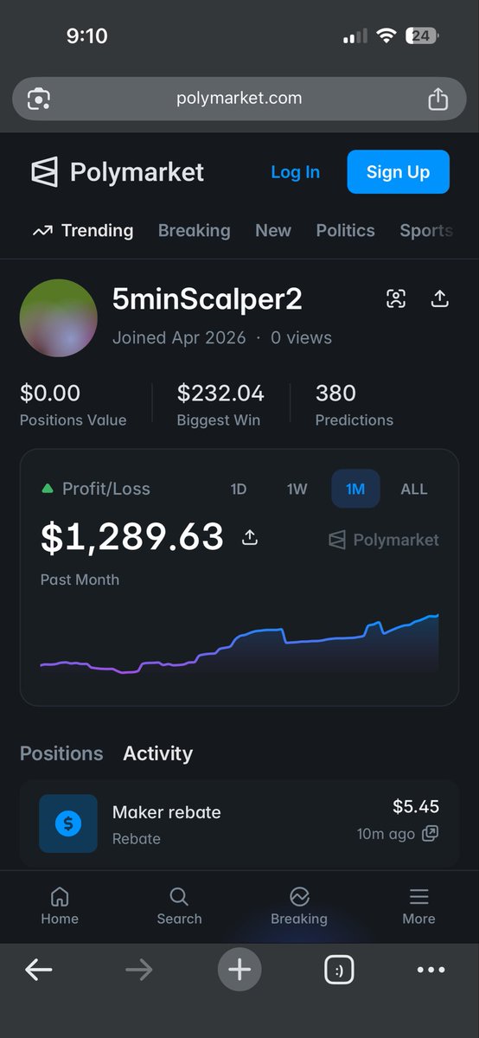Image resolution: width=479 pixels, height=1038 pixels.
Task: Tap the Polymarket logo
Action: coord(118,172)
